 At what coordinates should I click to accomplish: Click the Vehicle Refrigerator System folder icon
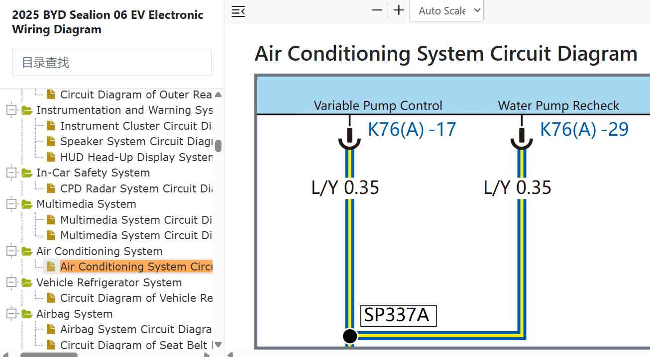27,282
